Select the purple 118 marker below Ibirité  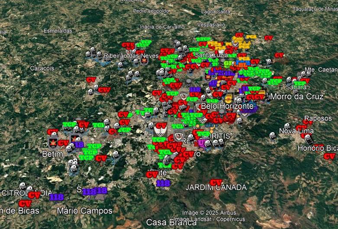point(163,183)
